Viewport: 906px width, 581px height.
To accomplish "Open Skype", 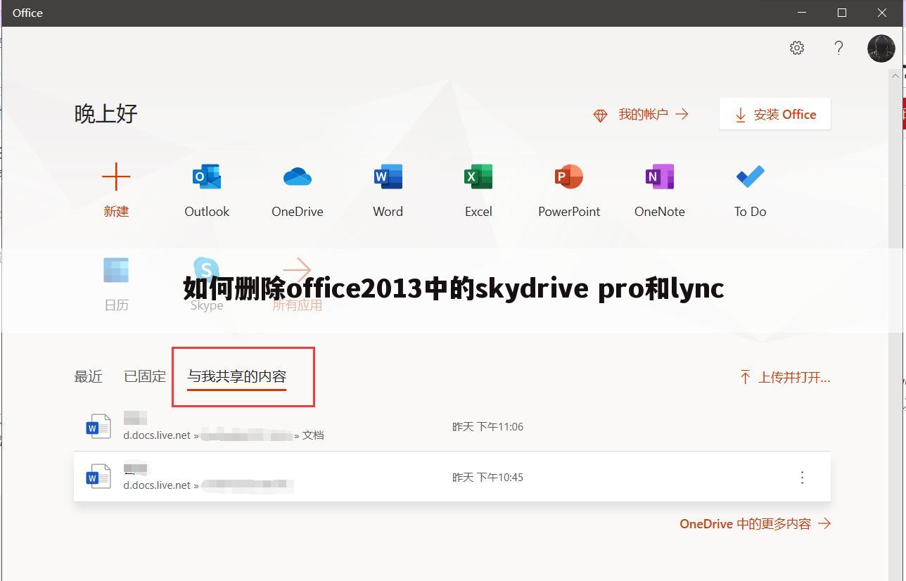I will coord(206,270).
